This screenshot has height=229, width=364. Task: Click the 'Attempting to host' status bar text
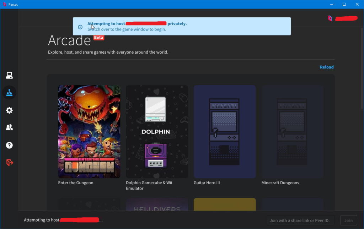pyautogui.click(x=63, y=220)
